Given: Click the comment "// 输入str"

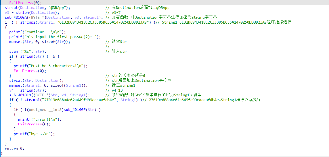Looking at the screenshot, I should [x=116, y=51].
